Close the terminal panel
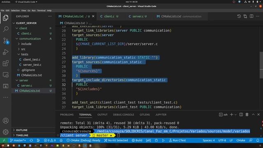This screenshot has height=148, width=263. click(258, 115)
